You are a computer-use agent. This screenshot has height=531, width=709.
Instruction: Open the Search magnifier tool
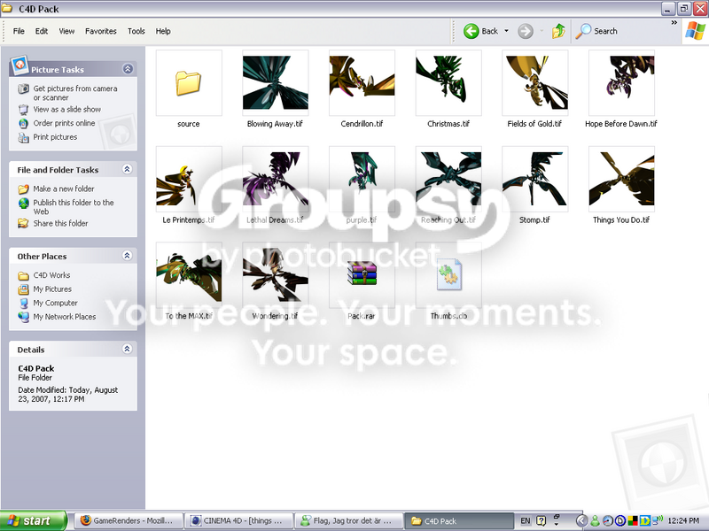coord(583,31)
